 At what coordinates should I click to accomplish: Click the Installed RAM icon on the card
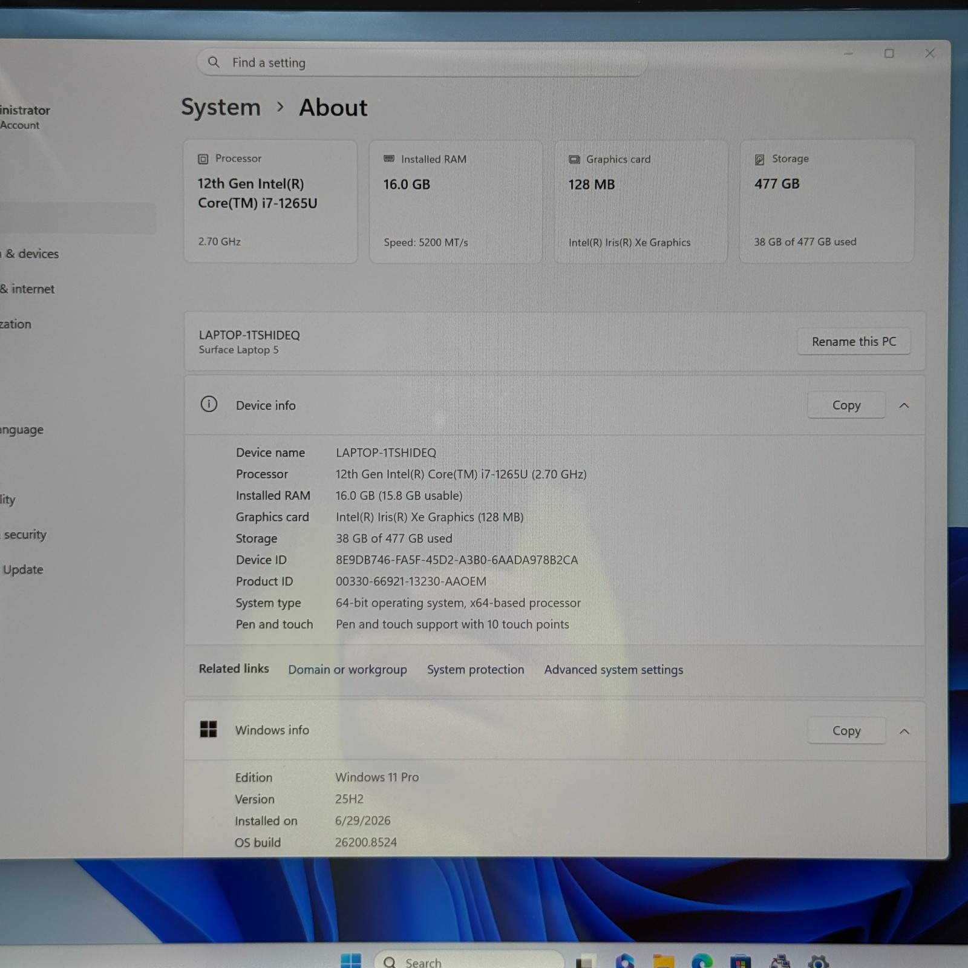pos(389,159)
